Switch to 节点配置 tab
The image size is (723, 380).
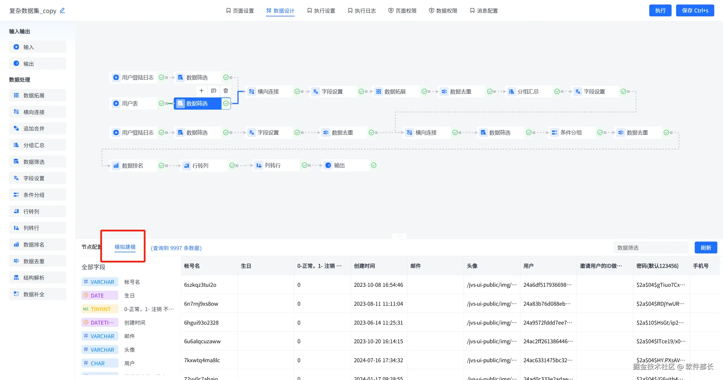(x=91, y=247)
